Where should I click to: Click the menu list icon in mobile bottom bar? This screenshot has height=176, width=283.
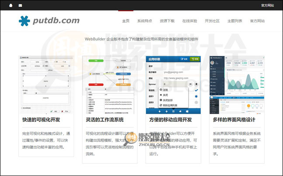coord(173,111)
